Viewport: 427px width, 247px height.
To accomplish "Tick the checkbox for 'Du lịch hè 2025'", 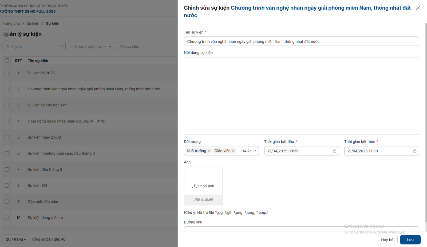I will pyautogui.click(x=7, y=73).
